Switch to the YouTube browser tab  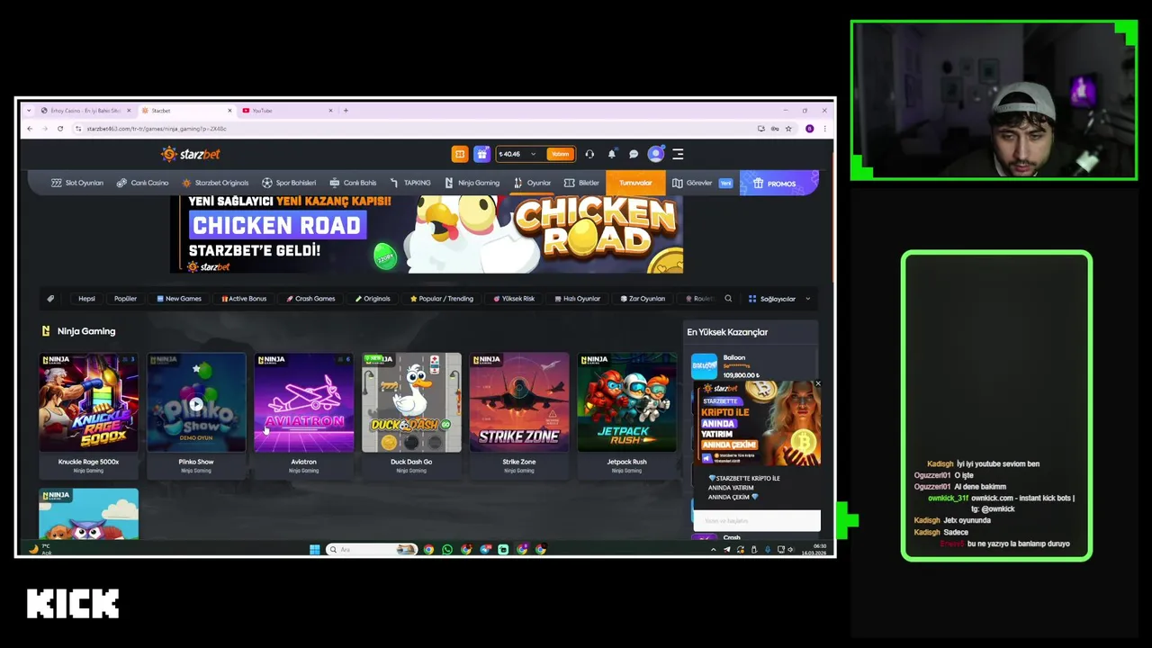pyautogui.click(x=288, y=111)
